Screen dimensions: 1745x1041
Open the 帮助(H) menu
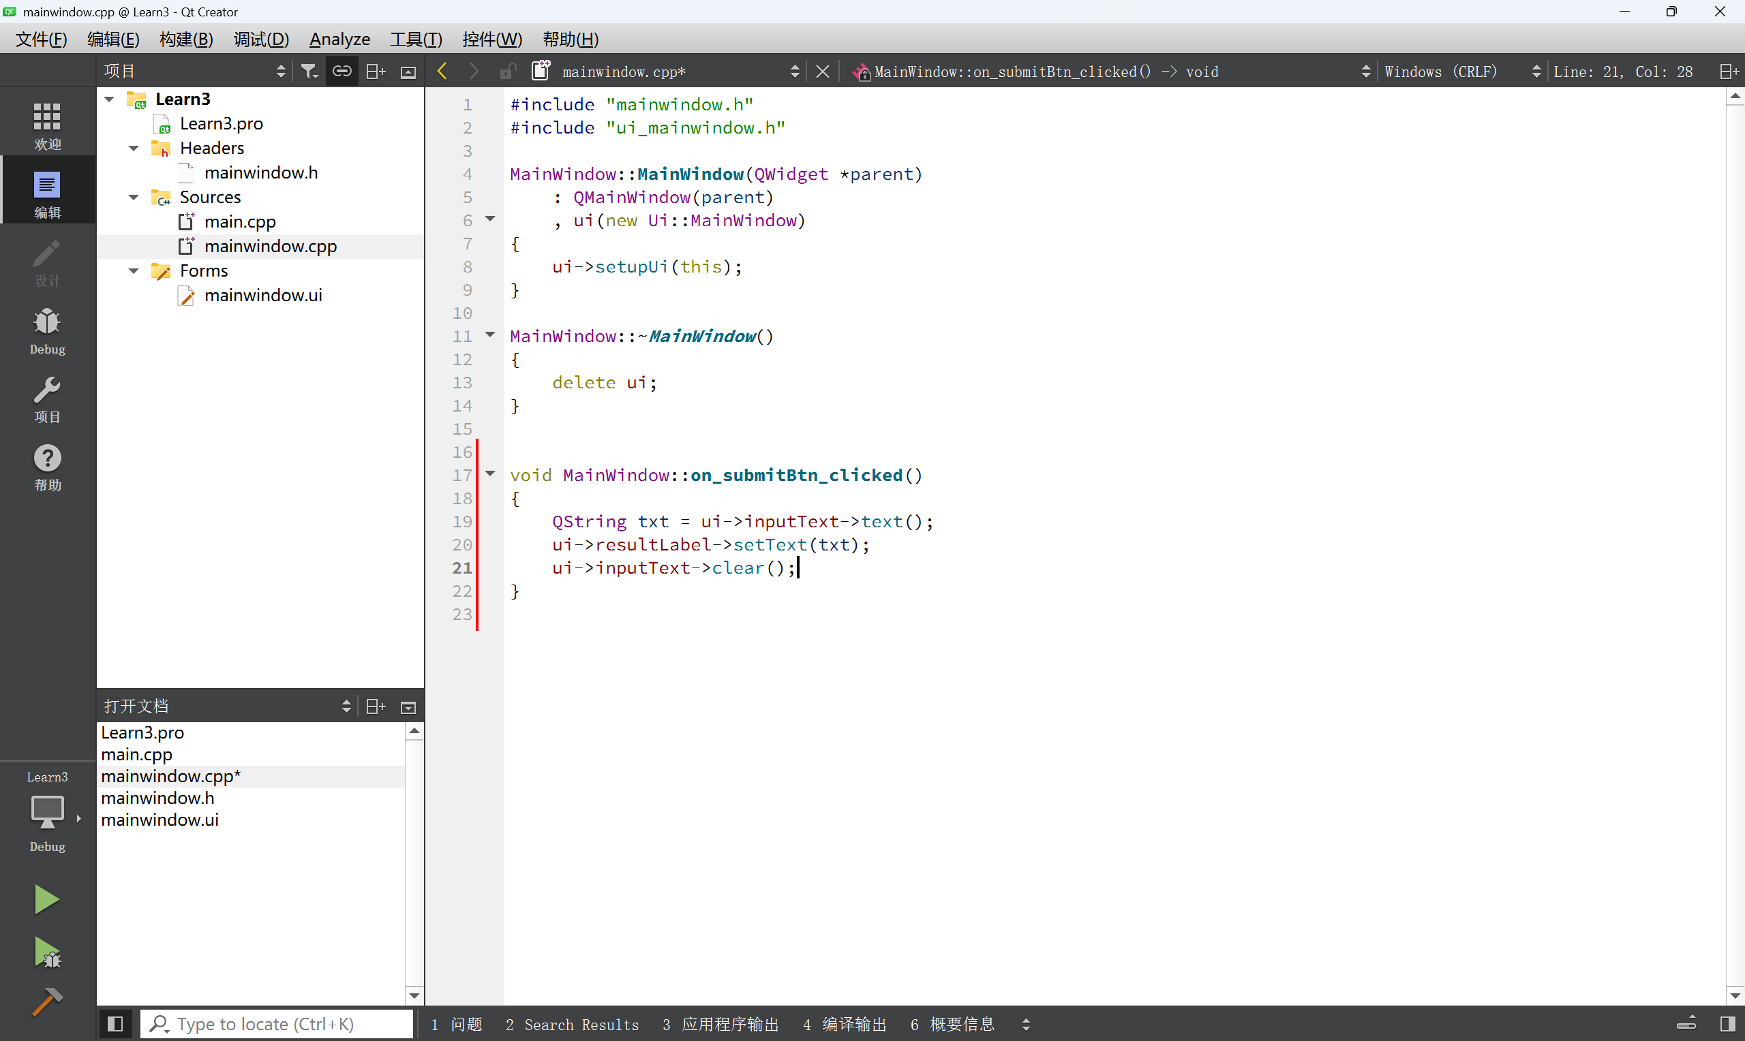coord(571,40)
